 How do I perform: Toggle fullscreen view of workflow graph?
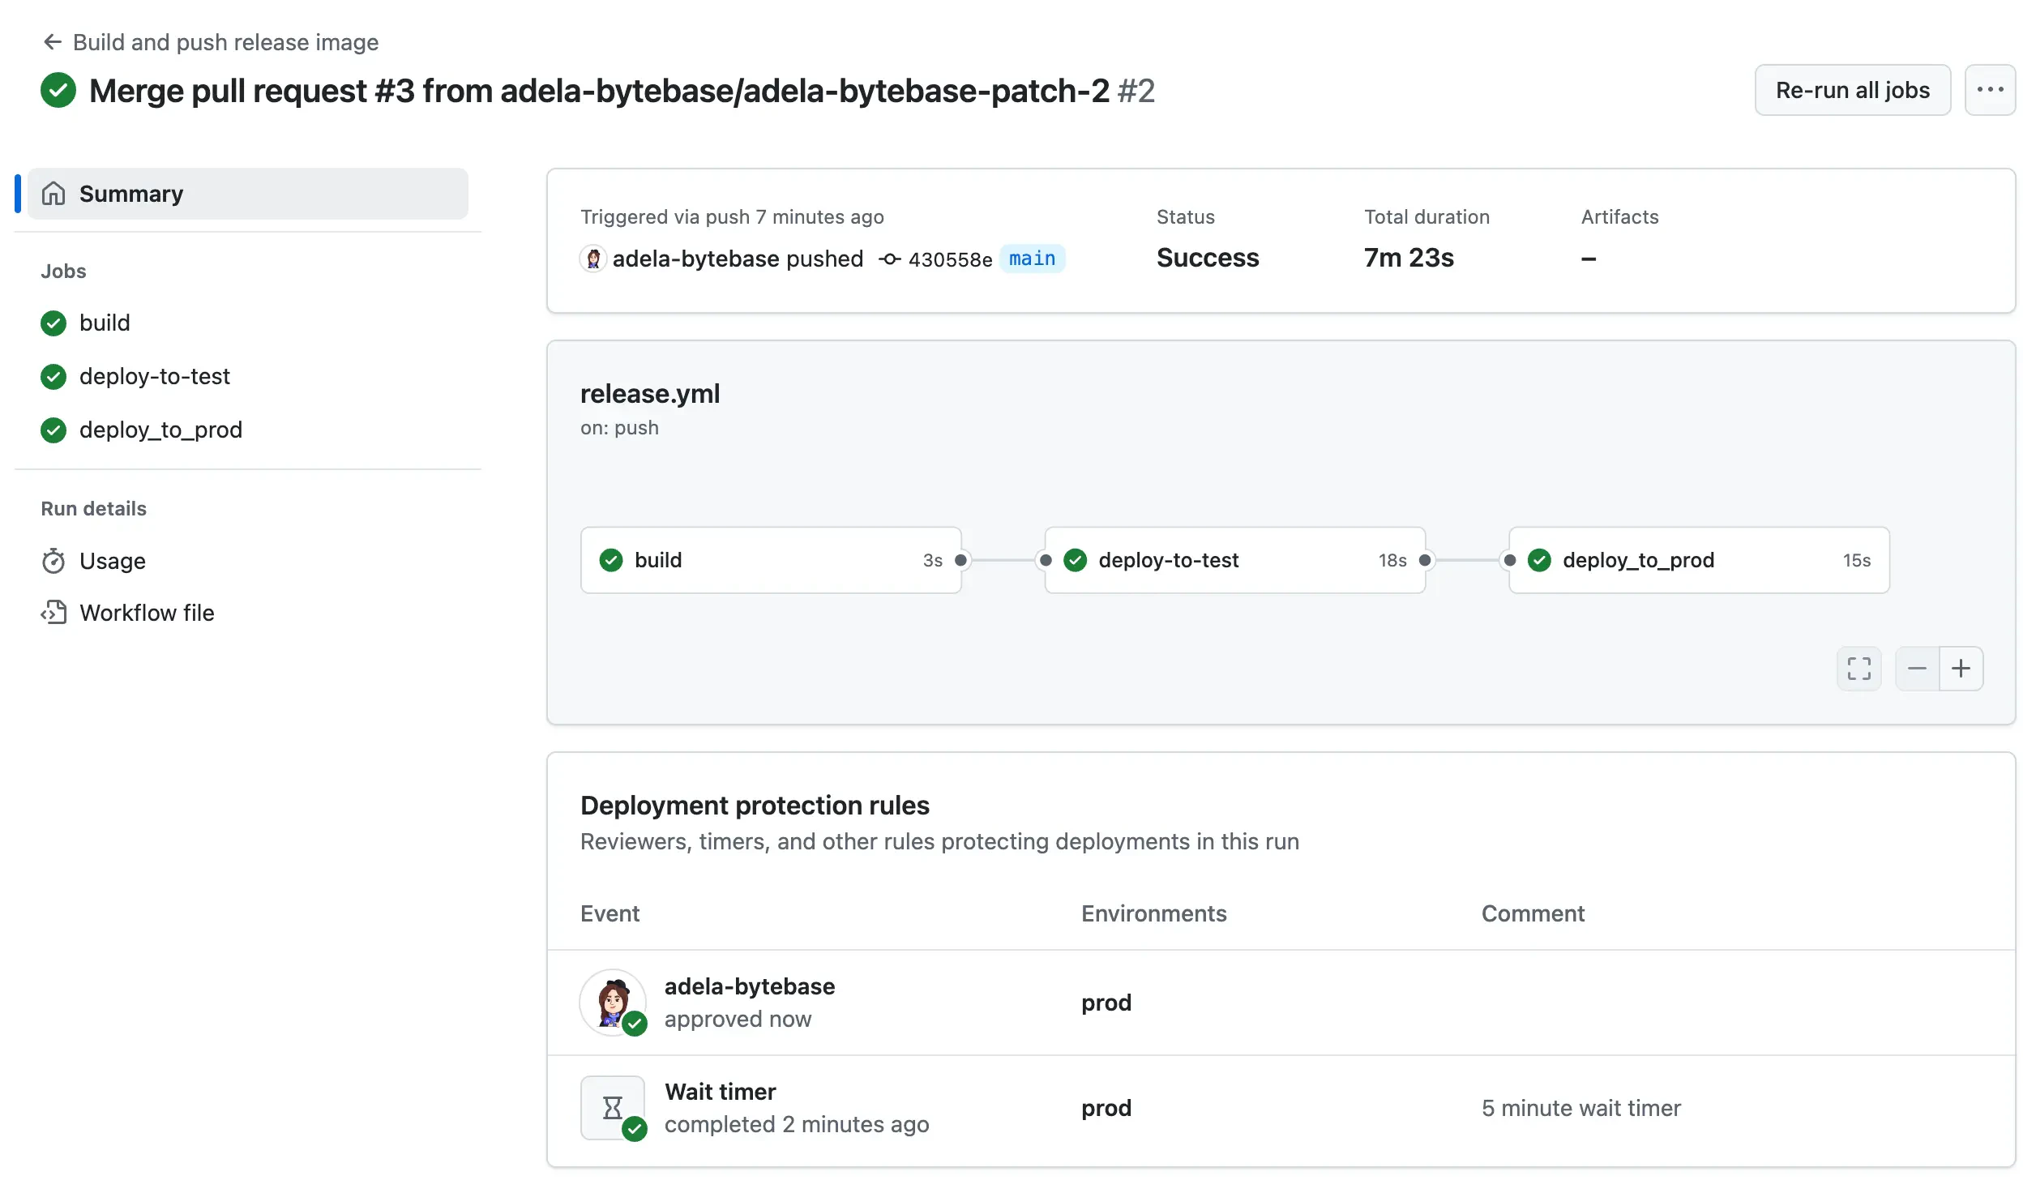[1858, 669]
